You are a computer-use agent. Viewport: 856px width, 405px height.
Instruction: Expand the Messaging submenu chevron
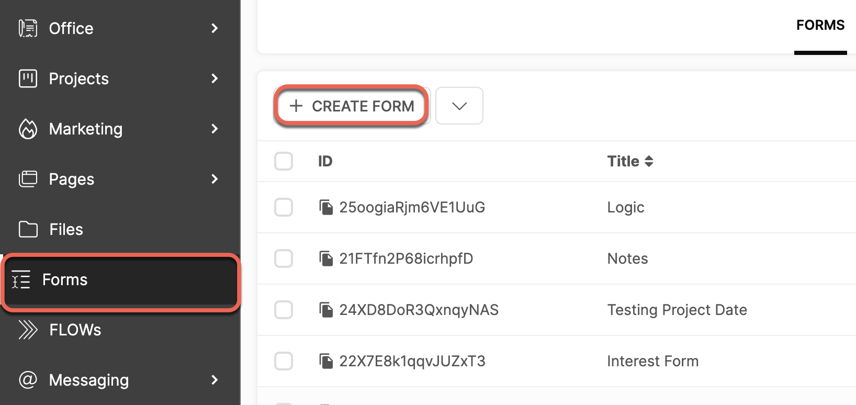(215, 380)
